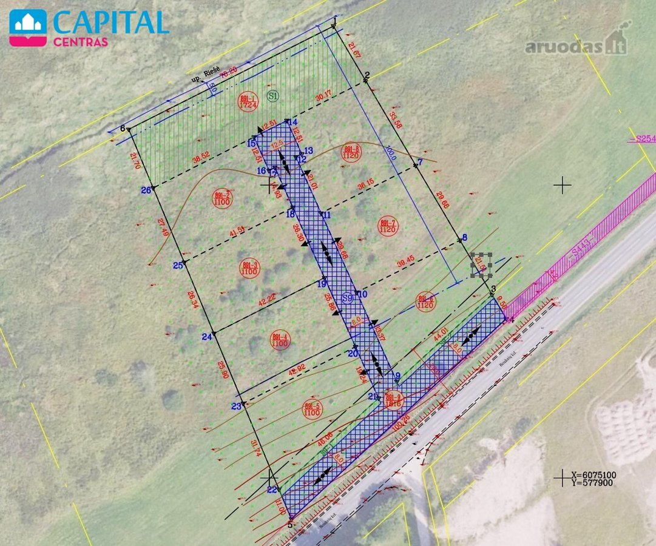Click the 38.52 dimension label

(201, 157)
